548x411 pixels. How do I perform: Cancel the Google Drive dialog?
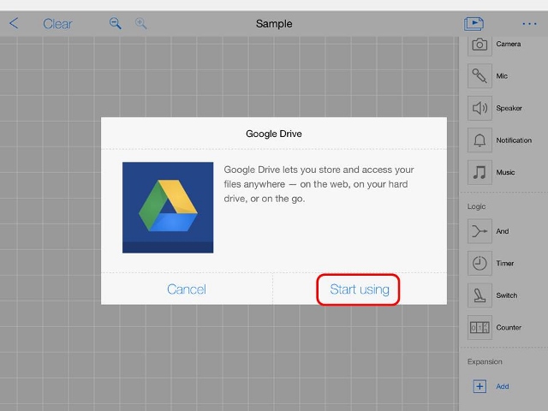[x=187, y=289]
